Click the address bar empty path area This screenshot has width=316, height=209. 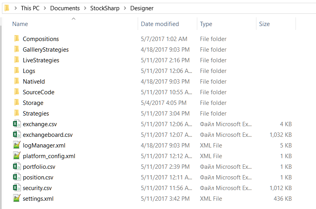[234, 8]
